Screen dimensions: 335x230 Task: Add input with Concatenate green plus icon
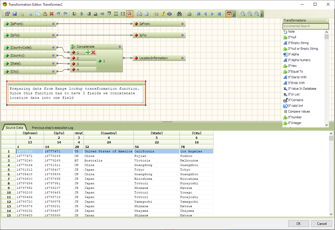tap(88, 52)
